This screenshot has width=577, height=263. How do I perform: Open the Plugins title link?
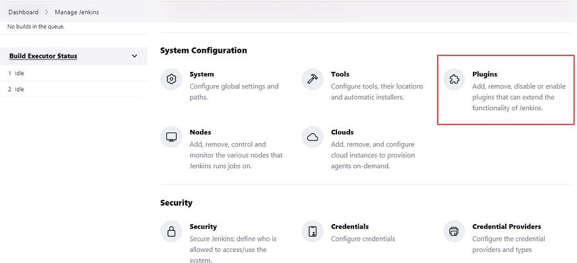[485, 74]
